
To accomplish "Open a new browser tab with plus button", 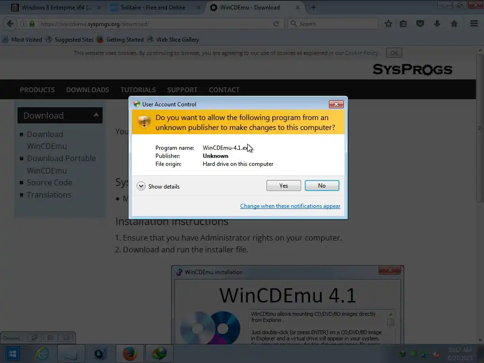I will (313, 8).
